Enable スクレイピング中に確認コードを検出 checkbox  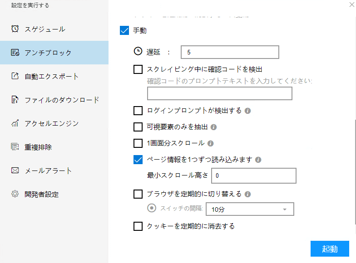tap(138, 69)
